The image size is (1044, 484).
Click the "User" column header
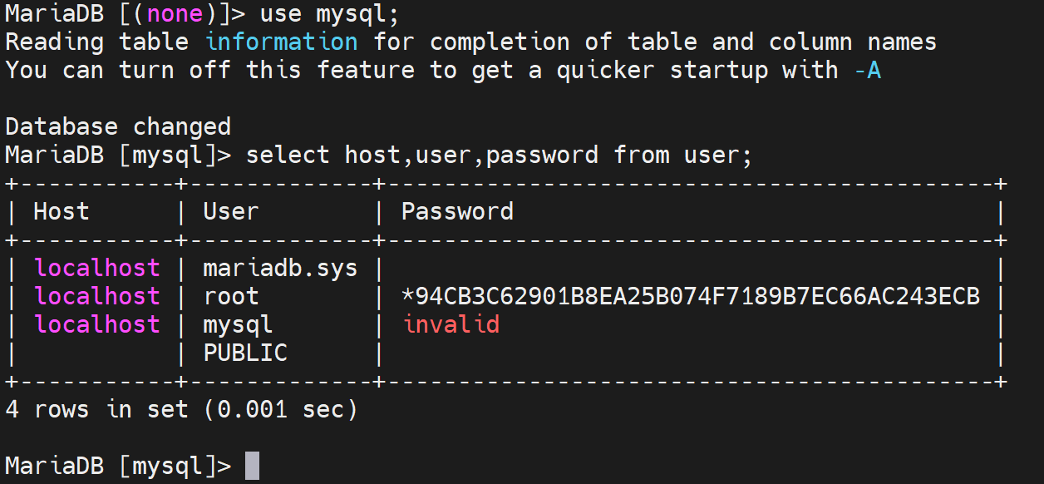coord(231,211)
